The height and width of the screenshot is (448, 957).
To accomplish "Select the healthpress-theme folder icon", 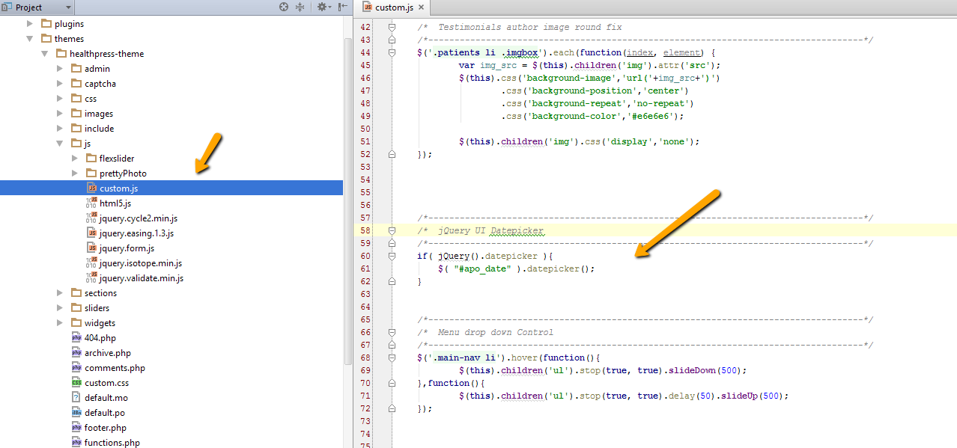I will 61,53.
